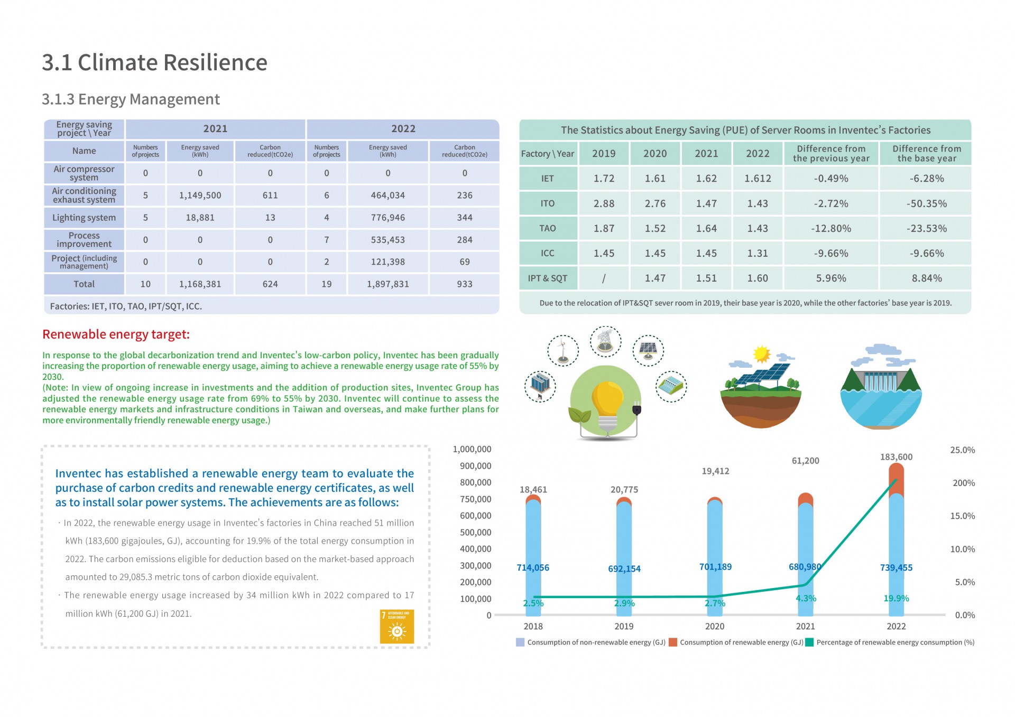
Task: Click the PUE statistics table title
Action: tap(745, 130)
